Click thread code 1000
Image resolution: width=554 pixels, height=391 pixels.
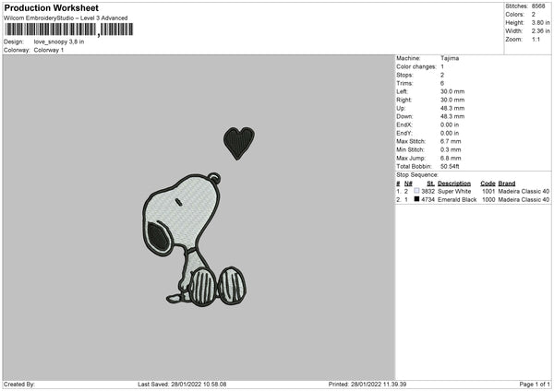(488, 200)
